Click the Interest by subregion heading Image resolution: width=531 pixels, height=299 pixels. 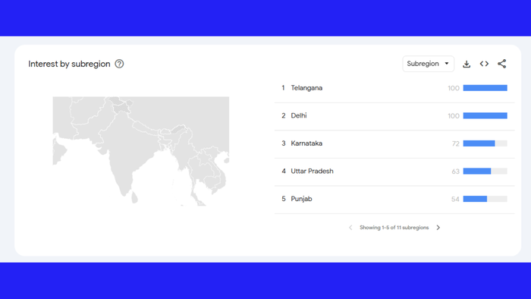coord(69,64)
